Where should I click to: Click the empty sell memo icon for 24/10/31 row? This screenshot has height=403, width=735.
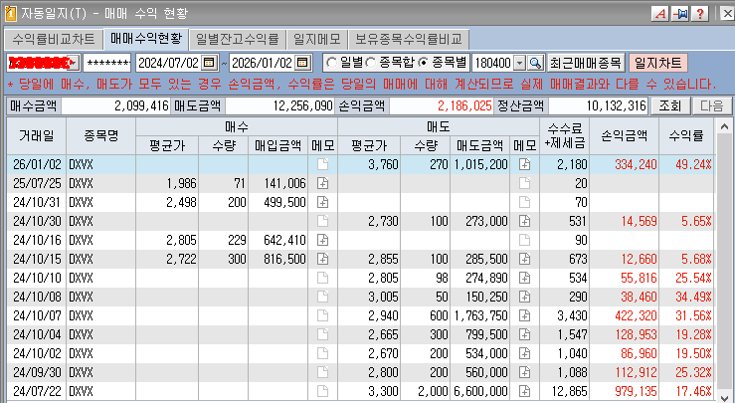tap(524, 202)
